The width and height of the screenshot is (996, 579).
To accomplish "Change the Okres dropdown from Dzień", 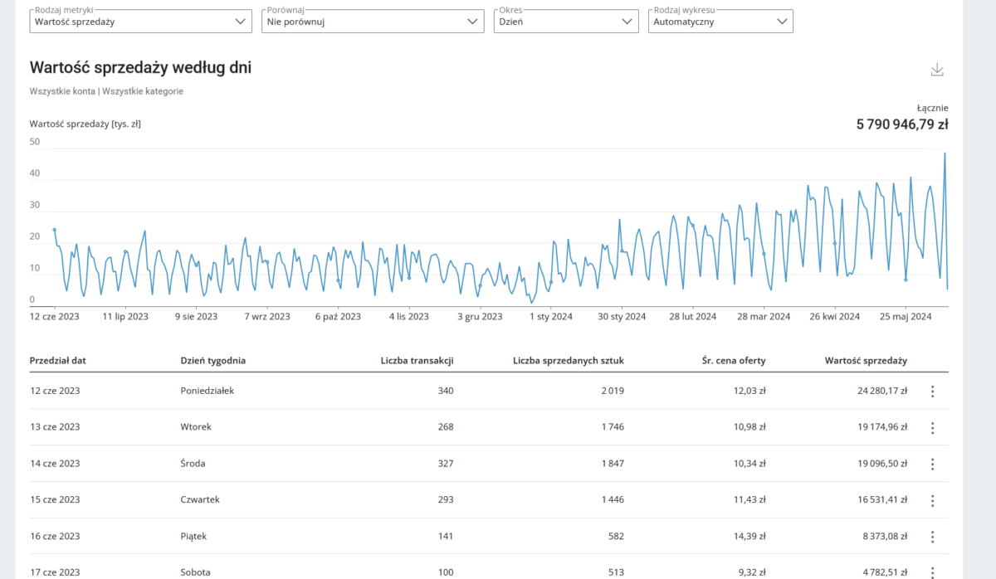I will tap(566, 22).
